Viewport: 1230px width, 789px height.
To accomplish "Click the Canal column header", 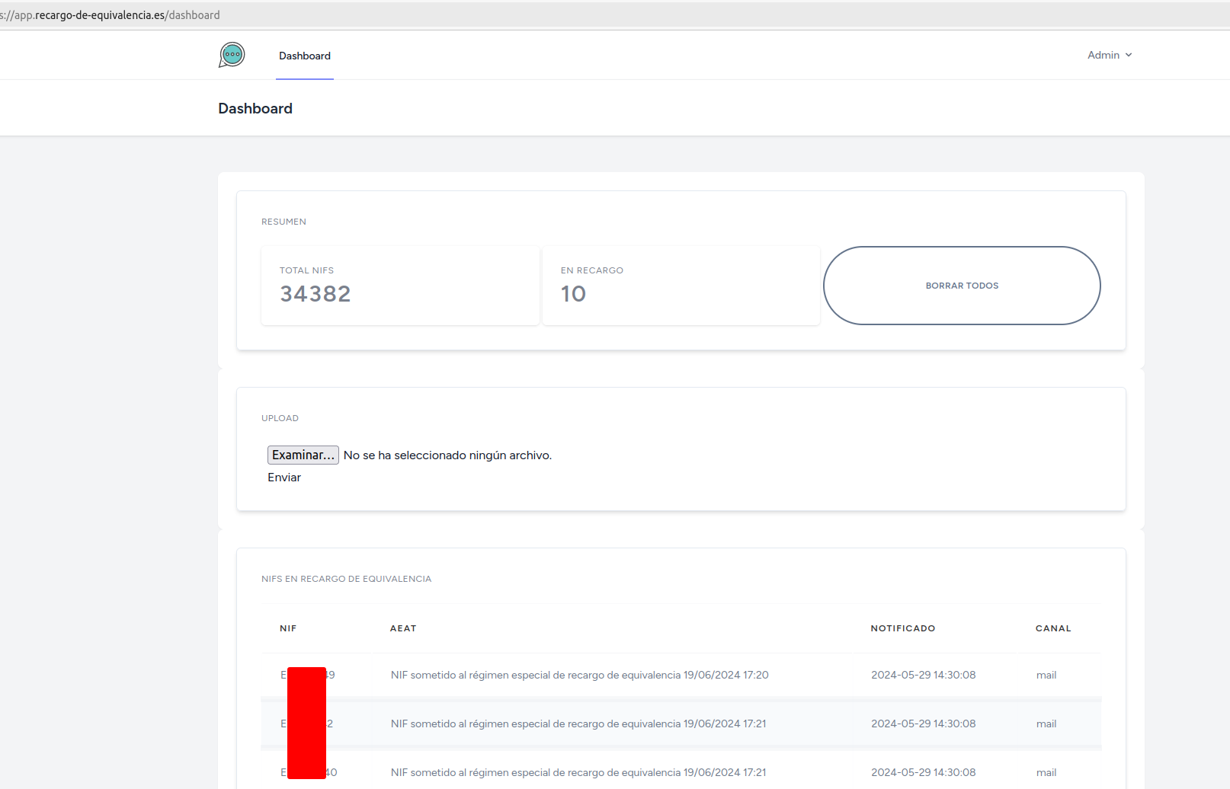I will [1053, 628].
